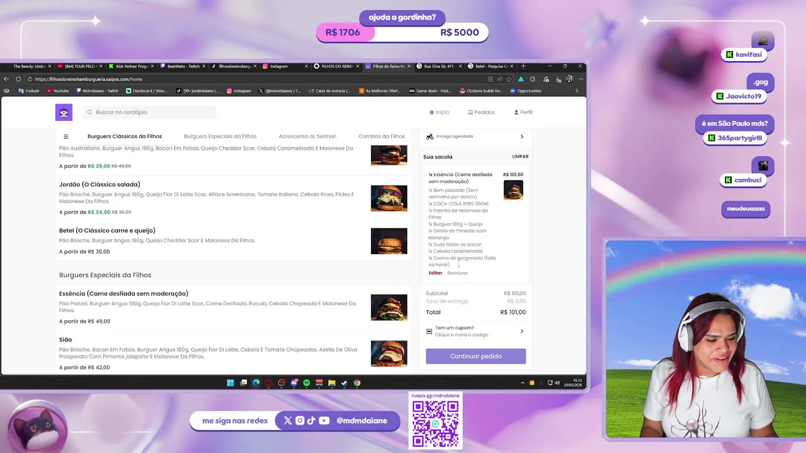The image size is (806, 453).
Task: Click the search magnifier icon in Buscar field
Action: click(x=90, y=112)
